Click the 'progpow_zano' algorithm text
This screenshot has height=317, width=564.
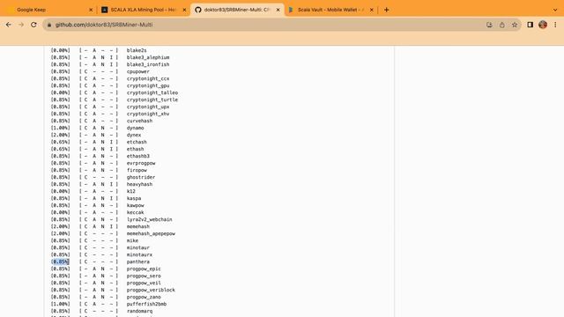(144, 297)
